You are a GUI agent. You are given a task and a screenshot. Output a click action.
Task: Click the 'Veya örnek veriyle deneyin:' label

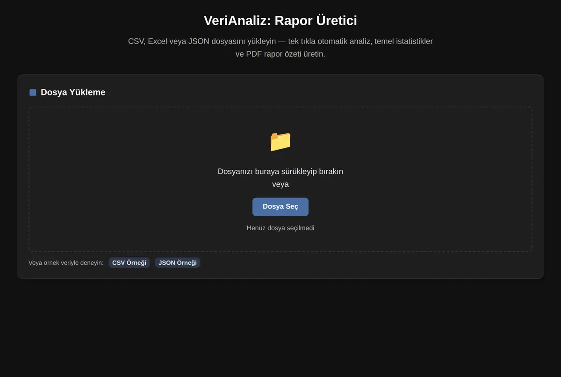[x=66, y=263]
